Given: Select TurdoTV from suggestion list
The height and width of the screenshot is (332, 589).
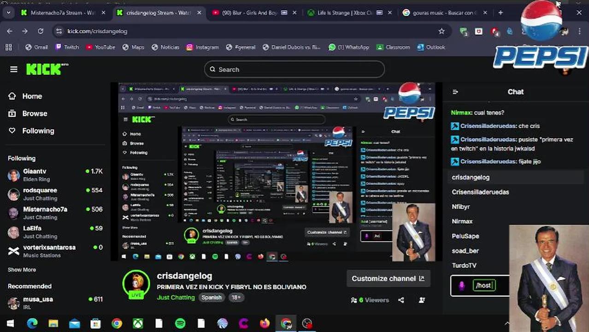Looking at the screenshot, I should 479,266.
